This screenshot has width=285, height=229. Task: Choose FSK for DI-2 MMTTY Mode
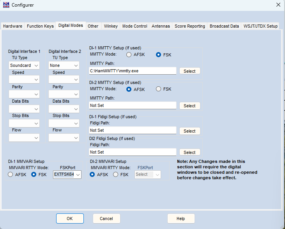(159, 89)
